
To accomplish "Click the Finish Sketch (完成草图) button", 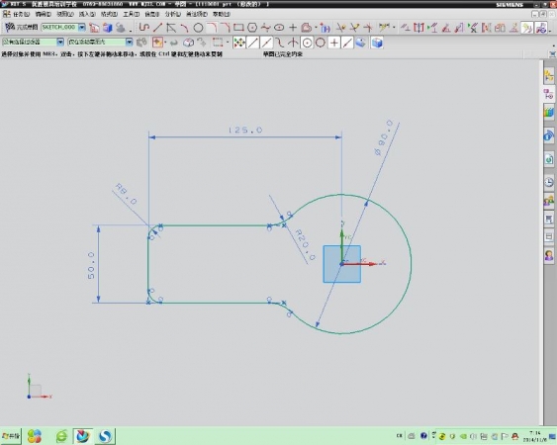I will click(22, 27).
